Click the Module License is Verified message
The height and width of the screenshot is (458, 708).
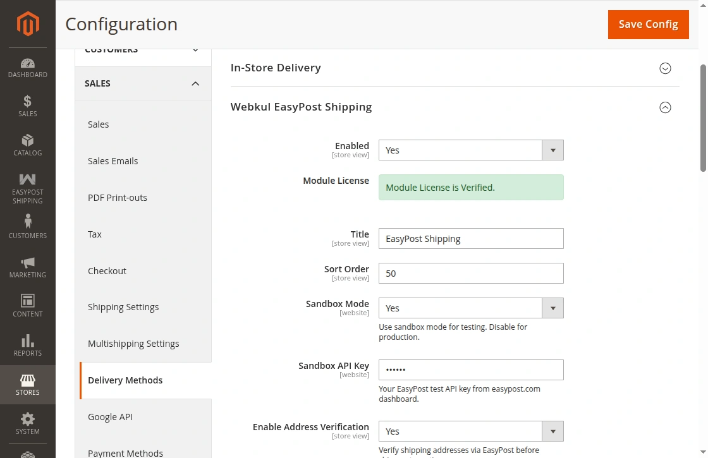click(471, 187)
